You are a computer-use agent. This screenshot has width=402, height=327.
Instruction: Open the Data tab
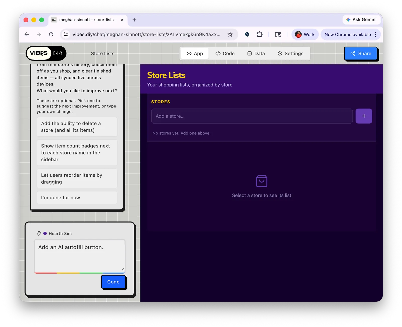(256, 53)
